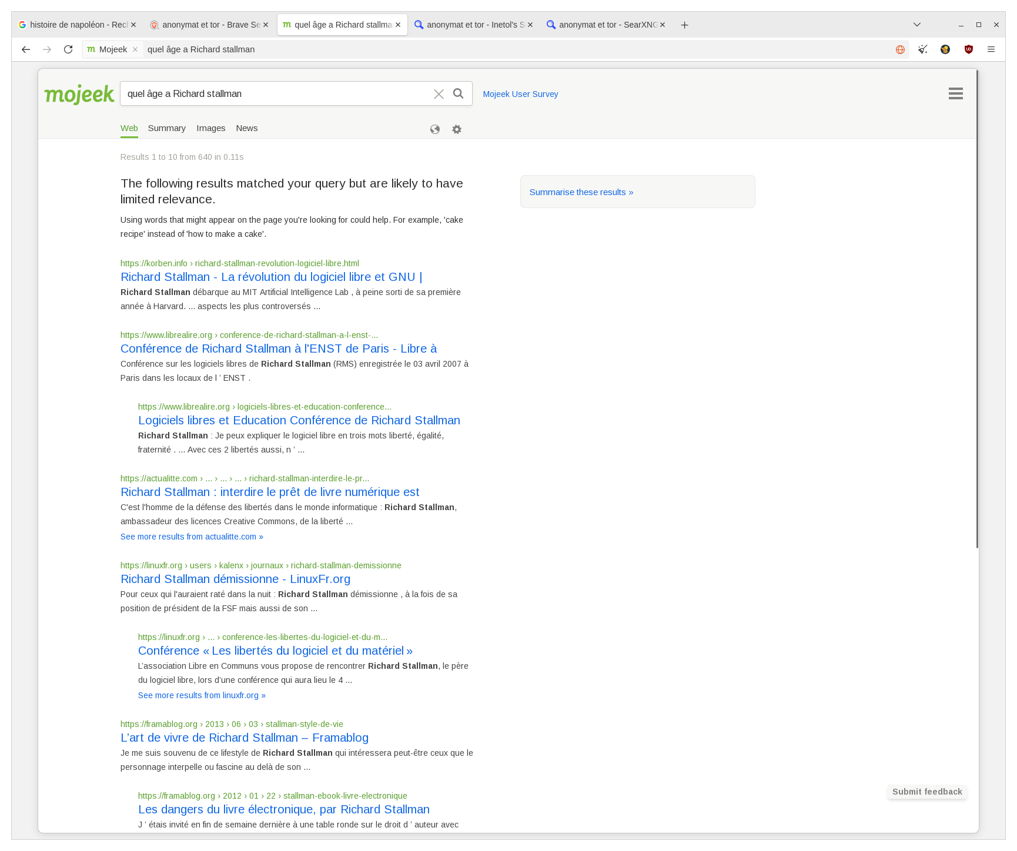Remove the Mojeek search engine chip

click(135, 49)
